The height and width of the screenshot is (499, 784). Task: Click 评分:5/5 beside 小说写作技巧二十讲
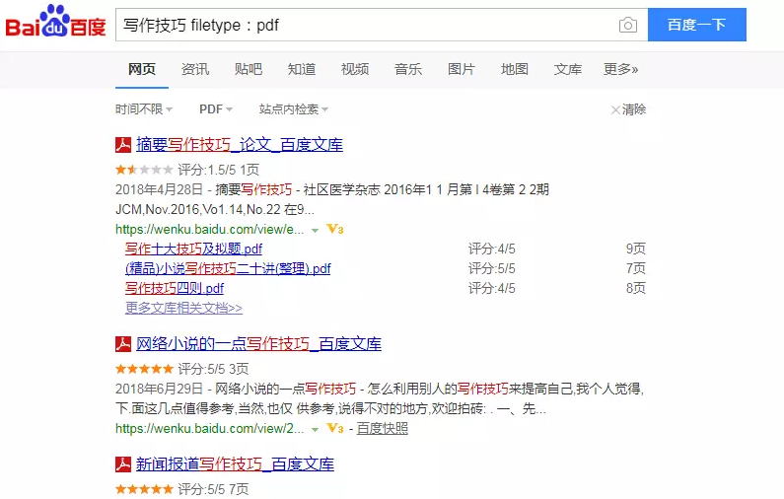coord(491,269)
